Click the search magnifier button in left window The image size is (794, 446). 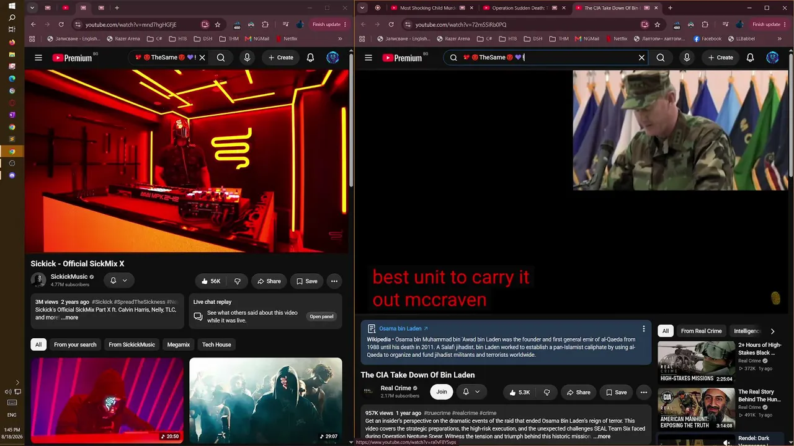point(221,58)
